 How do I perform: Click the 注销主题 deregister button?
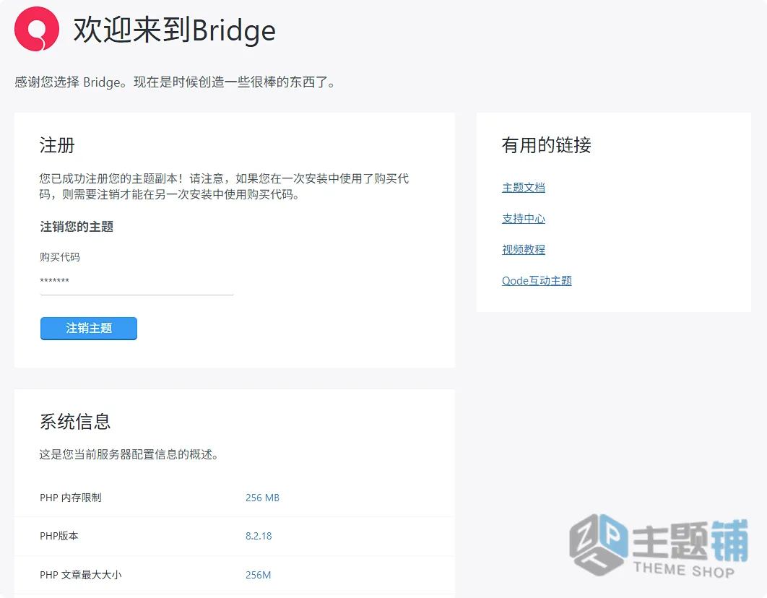click(x=89, y=328)
